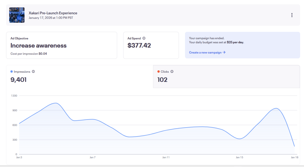Viewport: 304px width, 167px height.
Task: Click the info icon next to Clicks
Action: coord(172,71)
